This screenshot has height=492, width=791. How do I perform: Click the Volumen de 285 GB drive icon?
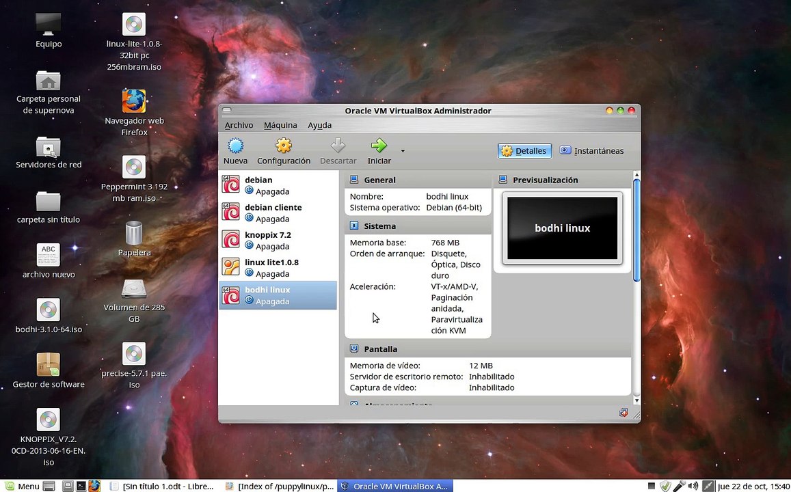[134, 289]
